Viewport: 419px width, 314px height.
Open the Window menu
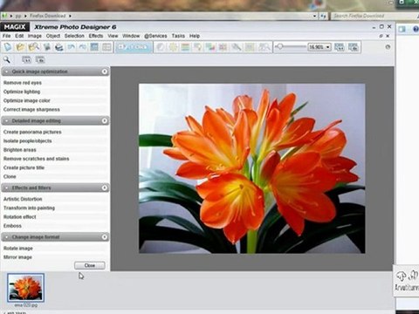point(131,36)
